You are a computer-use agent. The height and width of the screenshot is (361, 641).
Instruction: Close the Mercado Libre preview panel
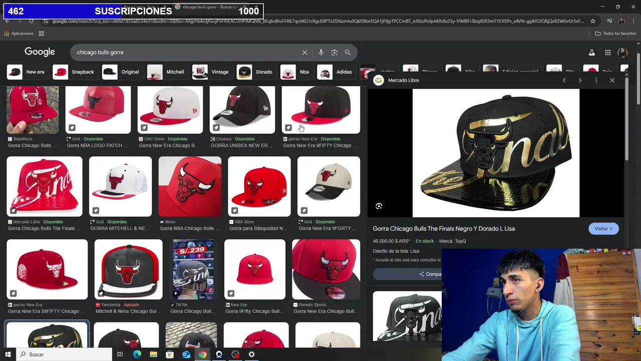(612, 80)
